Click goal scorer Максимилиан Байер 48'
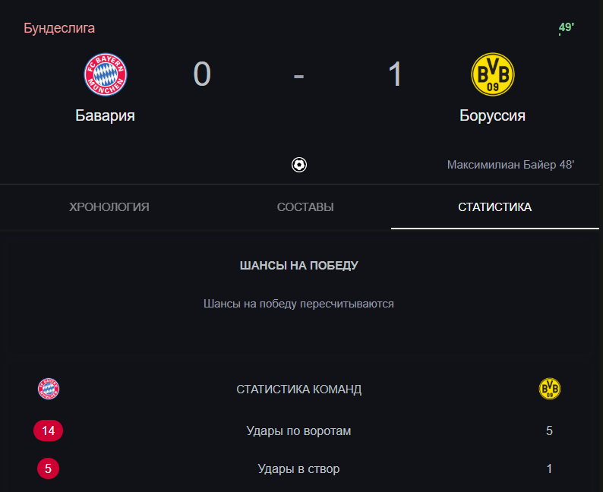Image resolution: width=603 pixels, height=492 pixels. point(510,165)
